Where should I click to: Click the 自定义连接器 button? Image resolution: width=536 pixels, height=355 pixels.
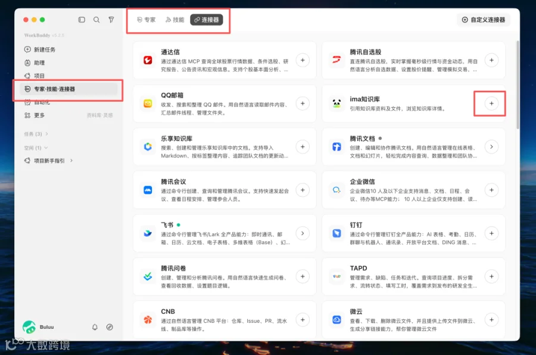tap(484, 20)
